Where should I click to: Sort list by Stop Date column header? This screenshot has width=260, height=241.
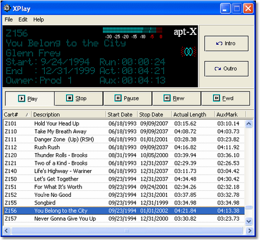[154, 115]
